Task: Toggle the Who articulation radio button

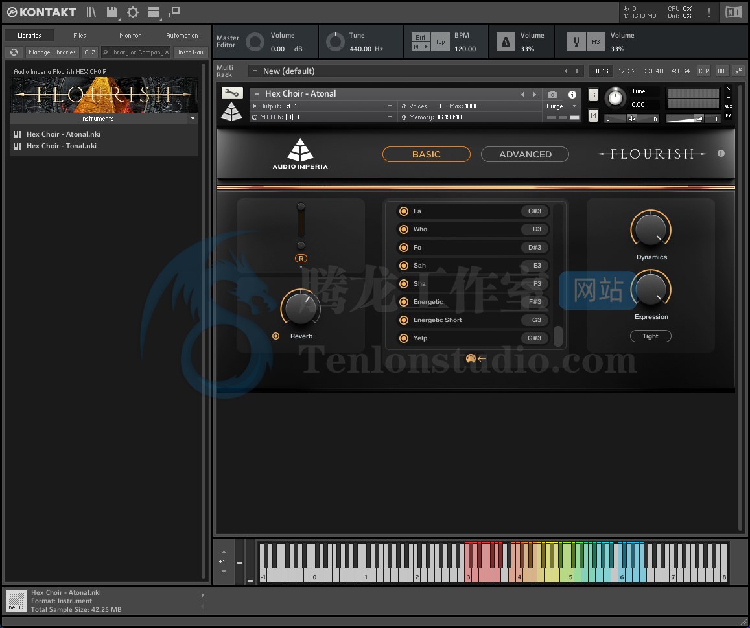Action: click(x=404, y=229)
